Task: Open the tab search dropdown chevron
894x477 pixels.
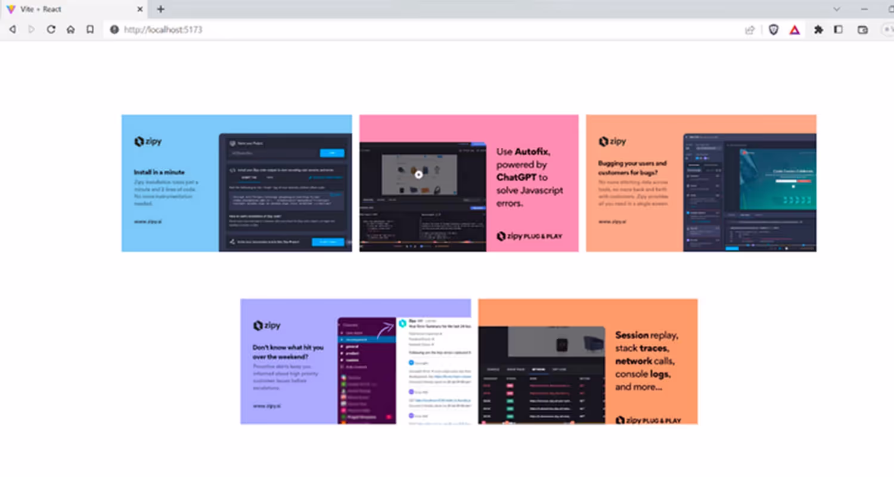Action: tap(837, 9)
